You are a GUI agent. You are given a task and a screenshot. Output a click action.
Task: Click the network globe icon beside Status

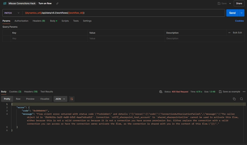tap(161, 92)
